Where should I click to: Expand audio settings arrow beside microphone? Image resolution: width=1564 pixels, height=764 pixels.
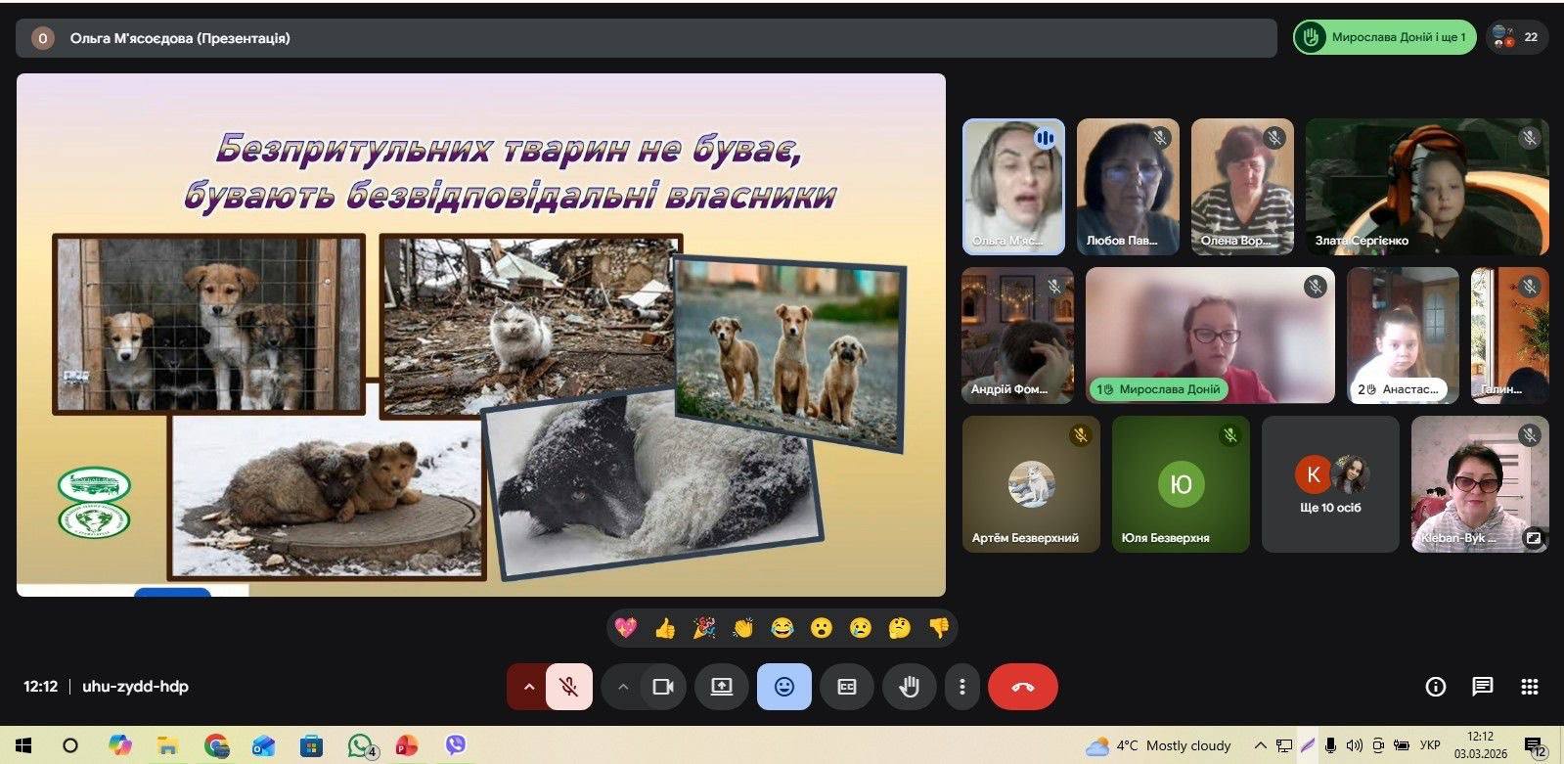(529, 687)
